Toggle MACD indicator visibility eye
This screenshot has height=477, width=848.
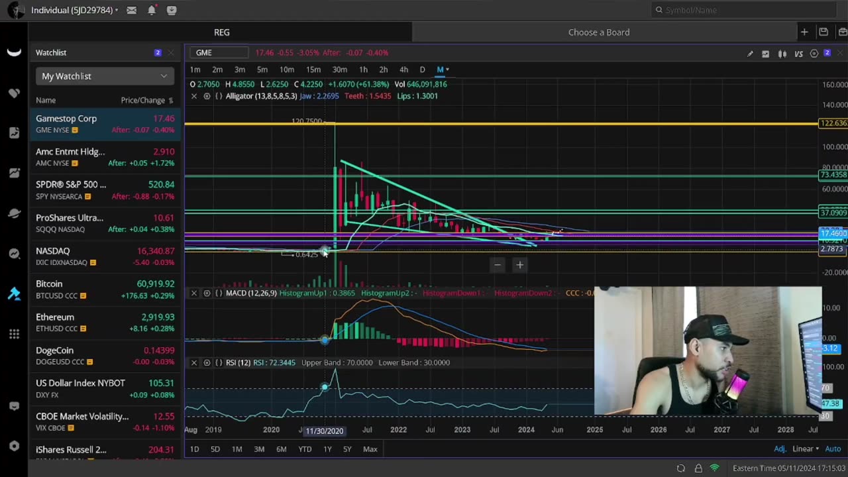pos(207,293)
